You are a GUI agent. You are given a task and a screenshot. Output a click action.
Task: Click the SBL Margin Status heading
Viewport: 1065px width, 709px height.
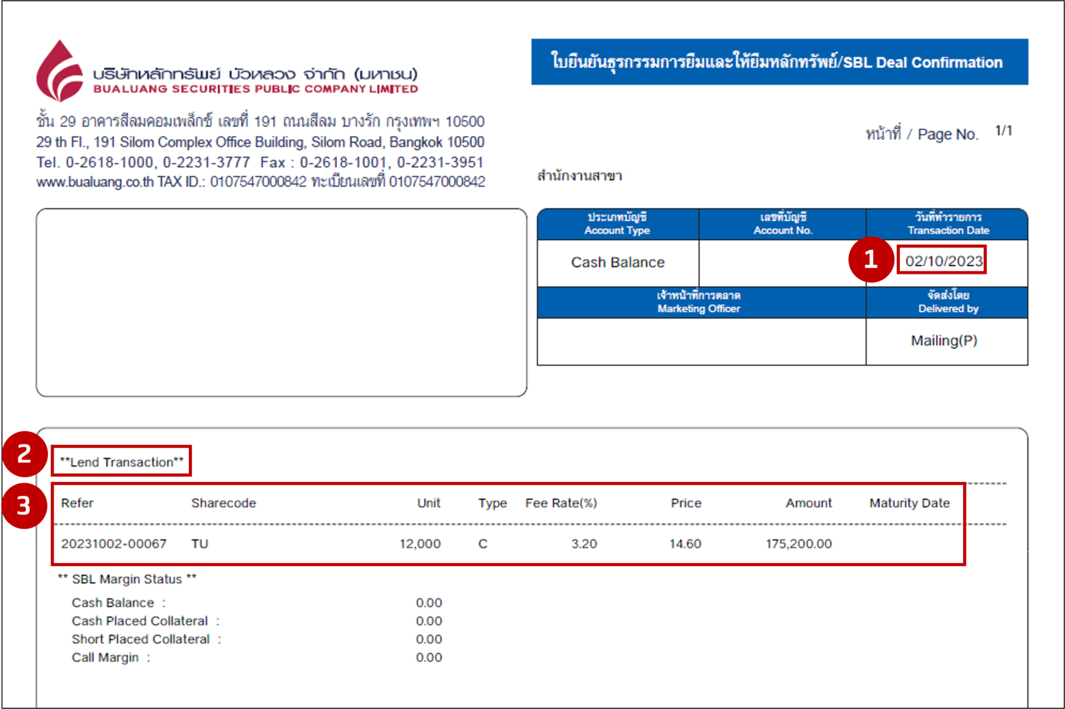coord(127,579)
